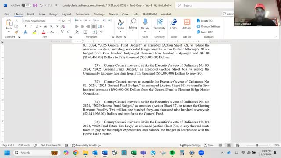Select the Format Painter brush icon
The height and width of the screenshot is (158, 281).
pos(17,32)
